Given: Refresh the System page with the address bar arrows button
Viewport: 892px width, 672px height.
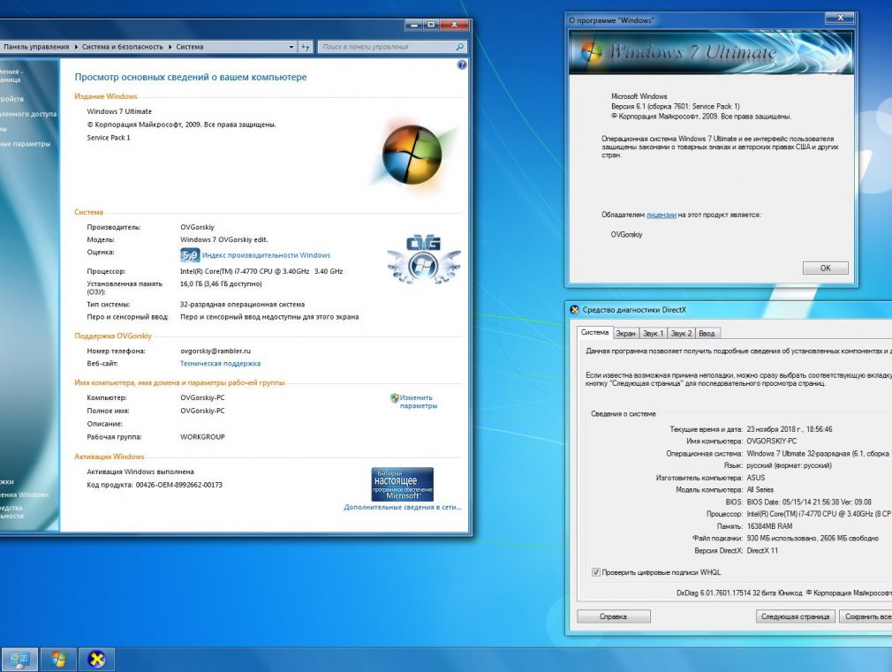Looking at the screenshot, I should pos(306,47).
